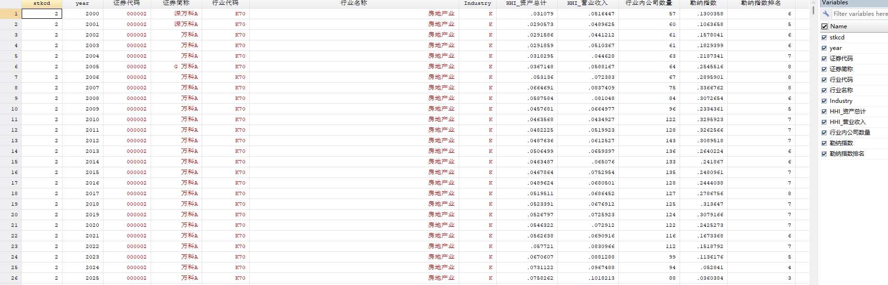888x285 pixels.
Task: Click the vertical scrollbar of the data grid
Action: (x=813, y=144)
